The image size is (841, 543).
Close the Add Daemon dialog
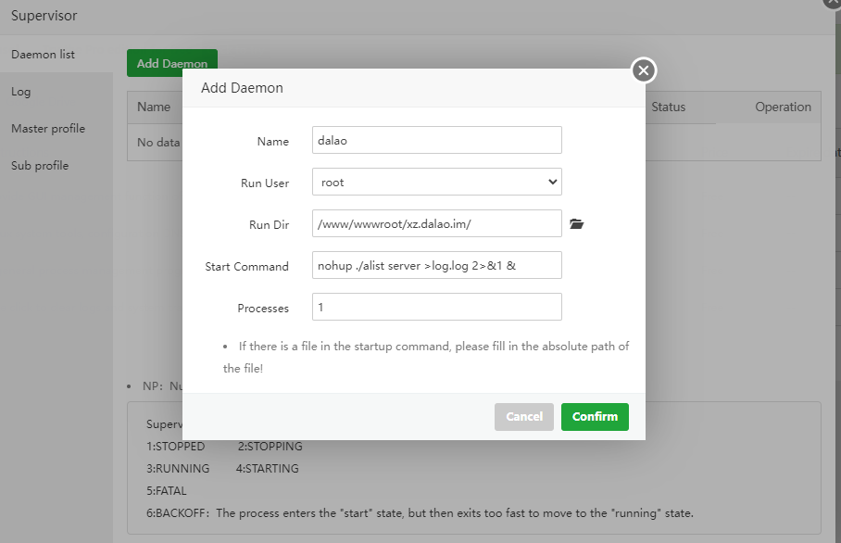[x=644, y=70]
